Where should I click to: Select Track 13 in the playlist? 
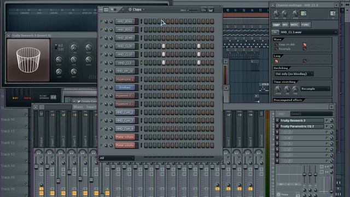[x=8, y=154]
